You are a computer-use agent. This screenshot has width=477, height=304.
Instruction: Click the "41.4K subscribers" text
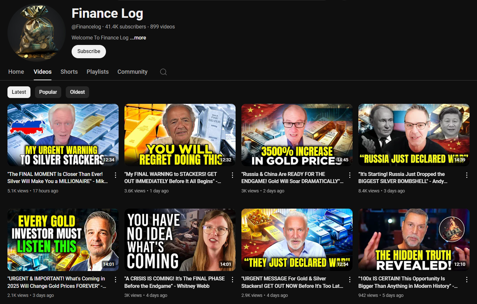click(x=125, y=27)
